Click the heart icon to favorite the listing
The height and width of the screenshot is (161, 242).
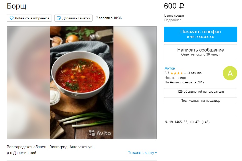coord(11,18)
